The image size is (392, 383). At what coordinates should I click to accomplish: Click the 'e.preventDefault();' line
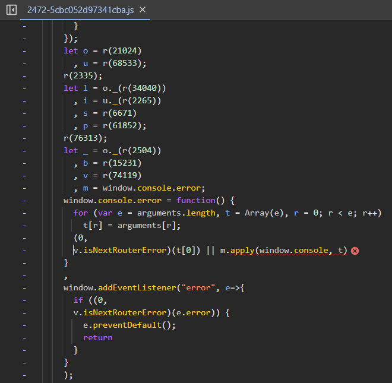coord(129,325)
